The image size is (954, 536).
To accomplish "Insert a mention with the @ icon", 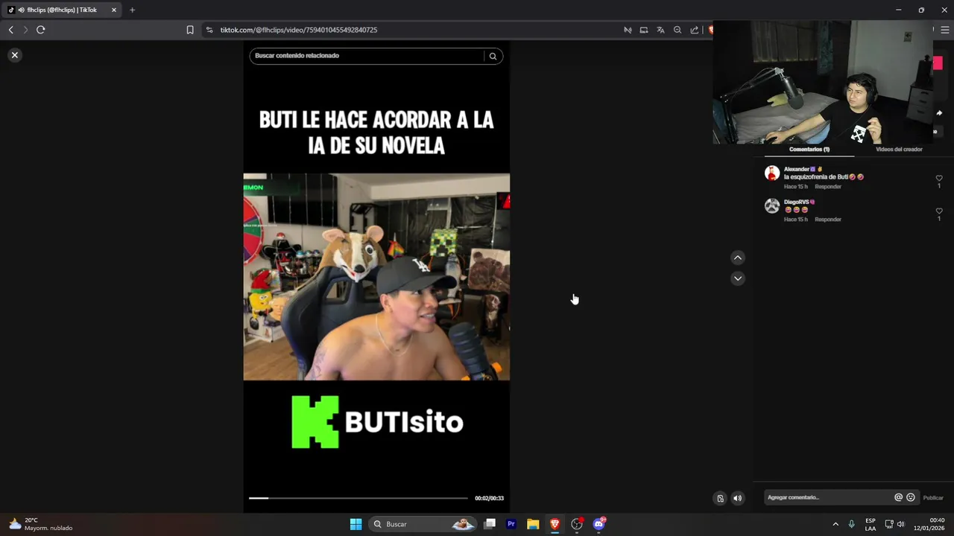I will (898, 497).
